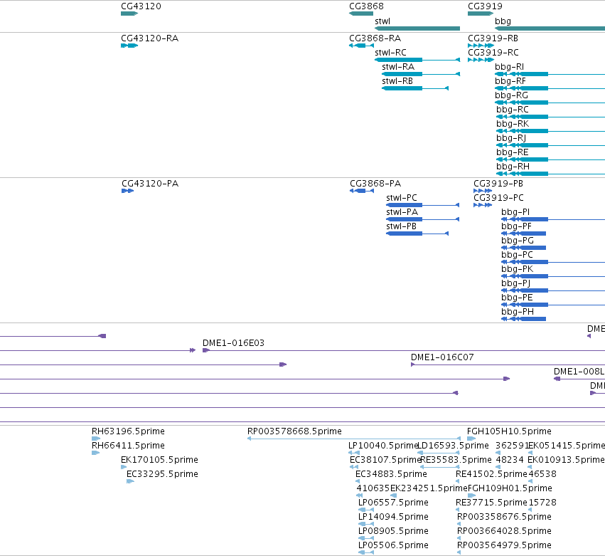The width and height of the screenshot is (605, 556).
Task: Click the stwl-RA transcript
Action: (421, 74)
